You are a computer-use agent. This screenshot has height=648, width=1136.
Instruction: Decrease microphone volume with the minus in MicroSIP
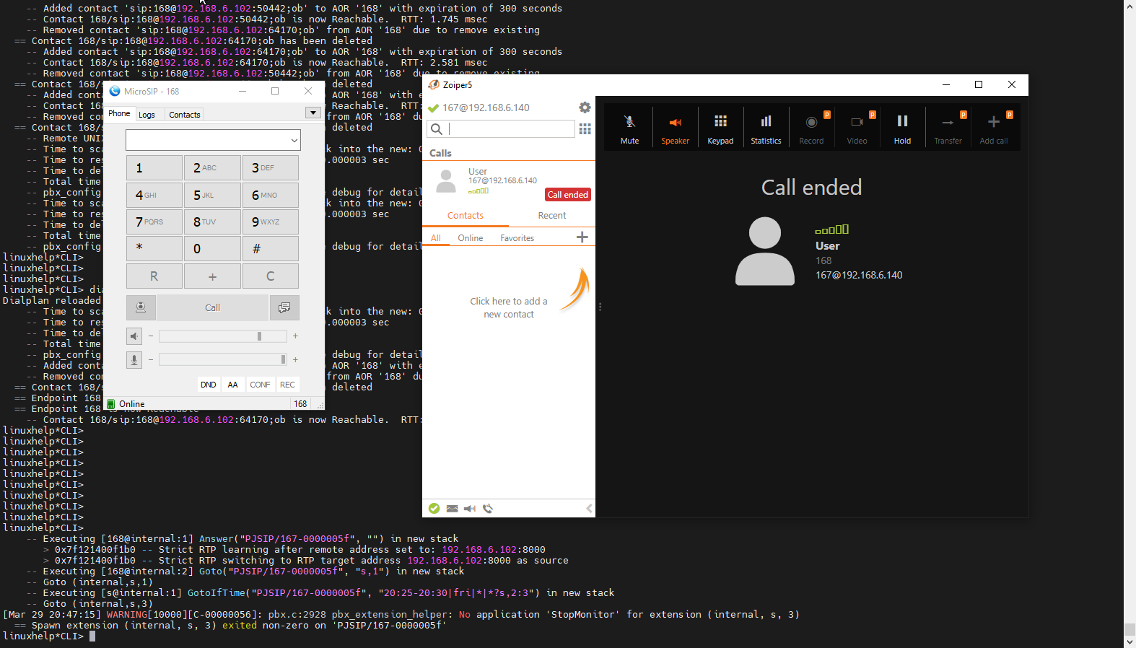coord(151,359)
